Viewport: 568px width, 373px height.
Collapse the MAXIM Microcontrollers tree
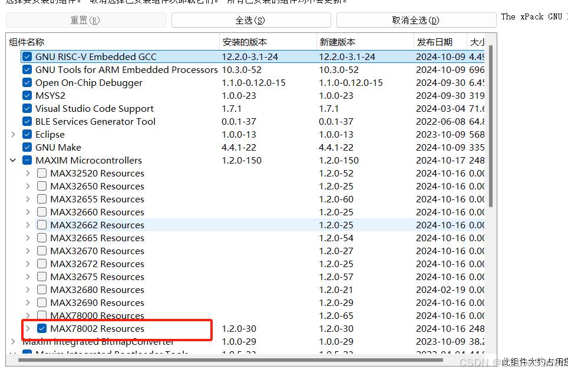tap(13, 160)
